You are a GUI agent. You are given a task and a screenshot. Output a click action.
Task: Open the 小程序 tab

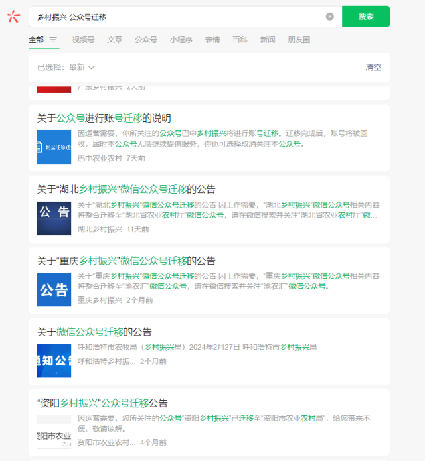coord(181,40)
